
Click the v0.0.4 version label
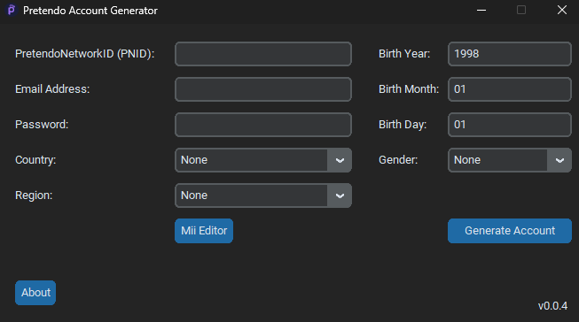(x=552, y=306)
